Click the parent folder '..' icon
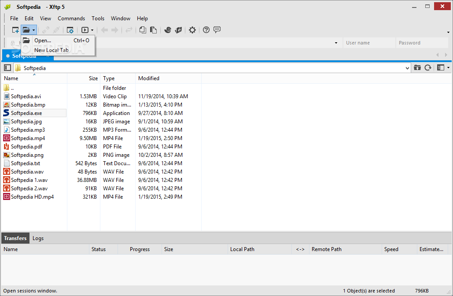 point(6,88)
